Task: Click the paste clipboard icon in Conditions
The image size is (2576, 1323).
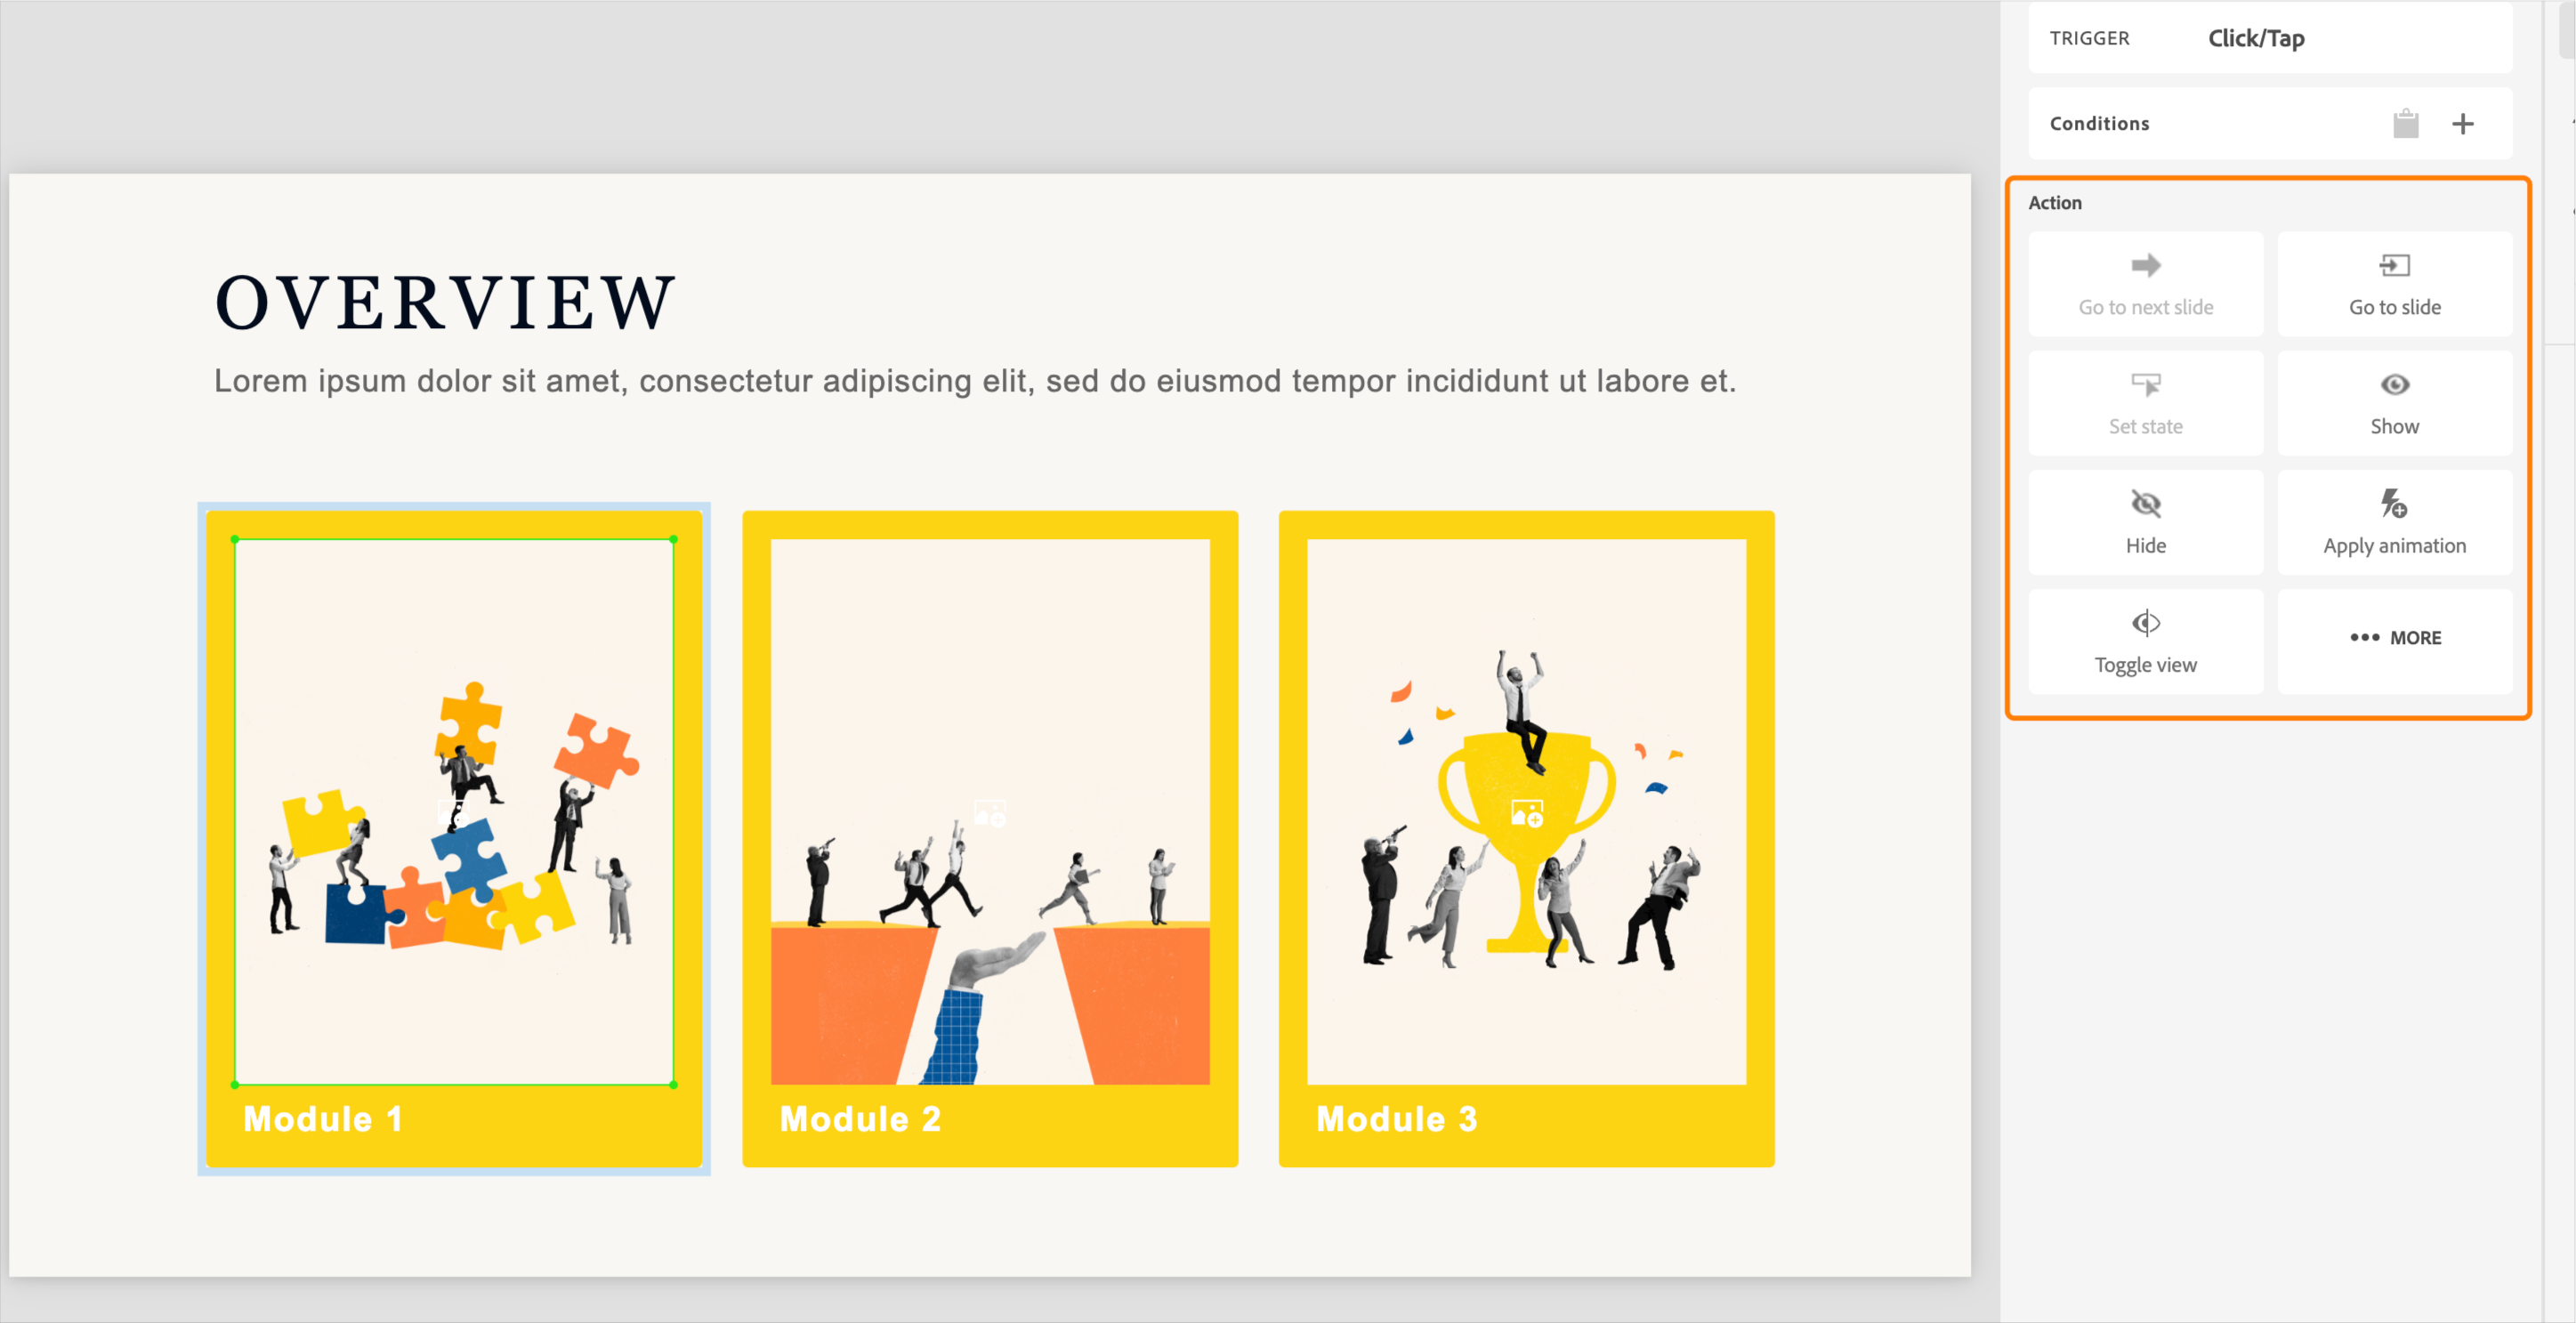Action: pyautogui.click(x=2405, y=124)
